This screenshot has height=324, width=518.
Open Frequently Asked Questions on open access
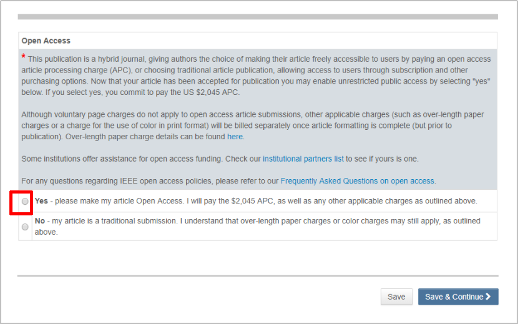click(x=357, y=181)
